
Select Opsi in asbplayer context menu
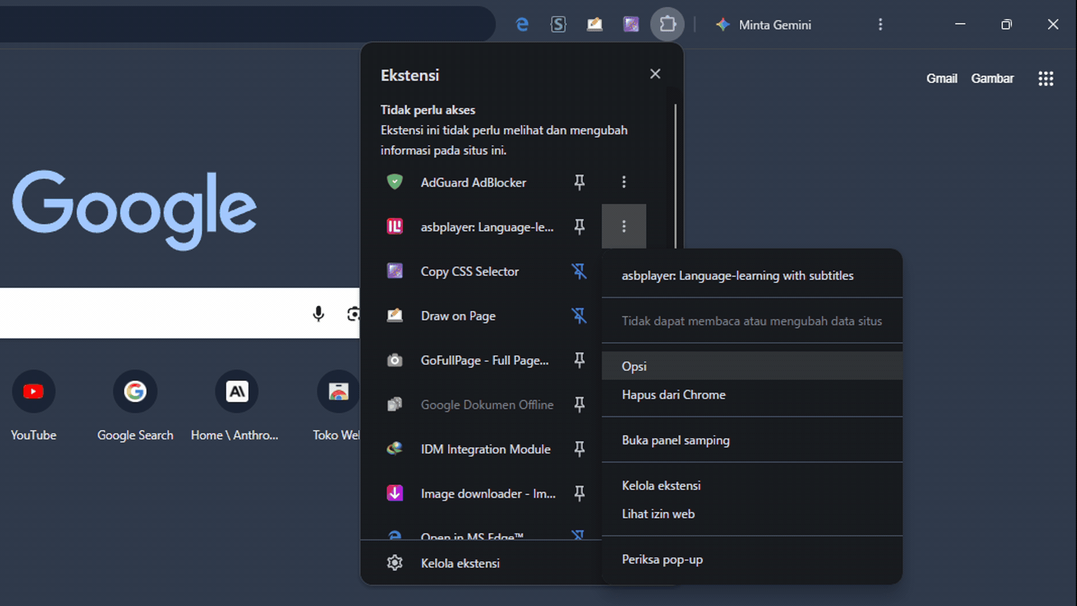[752, 366]
